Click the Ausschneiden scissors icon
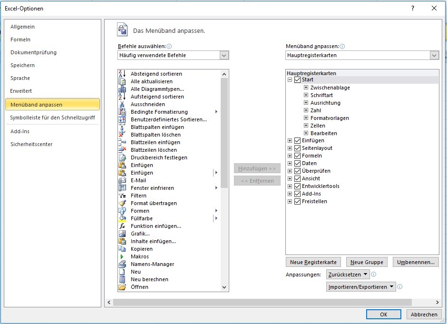Screen dimensions: 447x324 tap(122, 104)
